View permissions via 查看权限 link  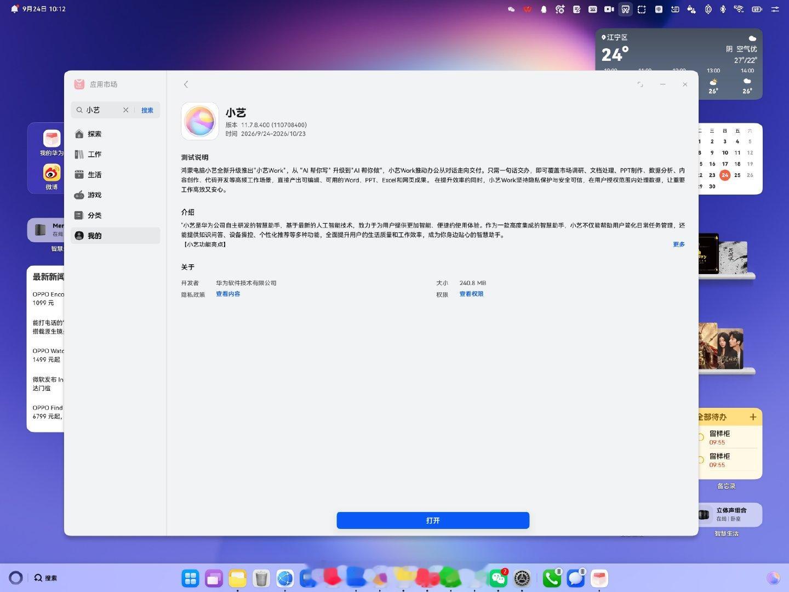point(471,294)
